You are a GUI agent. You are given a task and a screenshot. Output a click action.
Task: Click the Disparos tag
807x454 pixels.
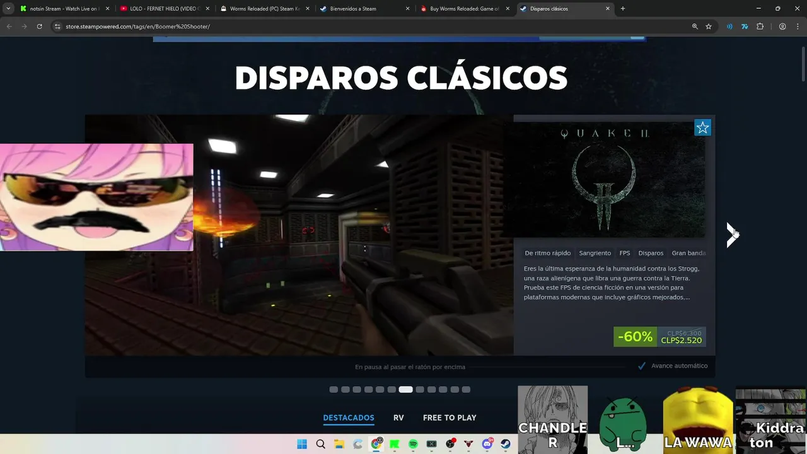[x=651, y=253]
